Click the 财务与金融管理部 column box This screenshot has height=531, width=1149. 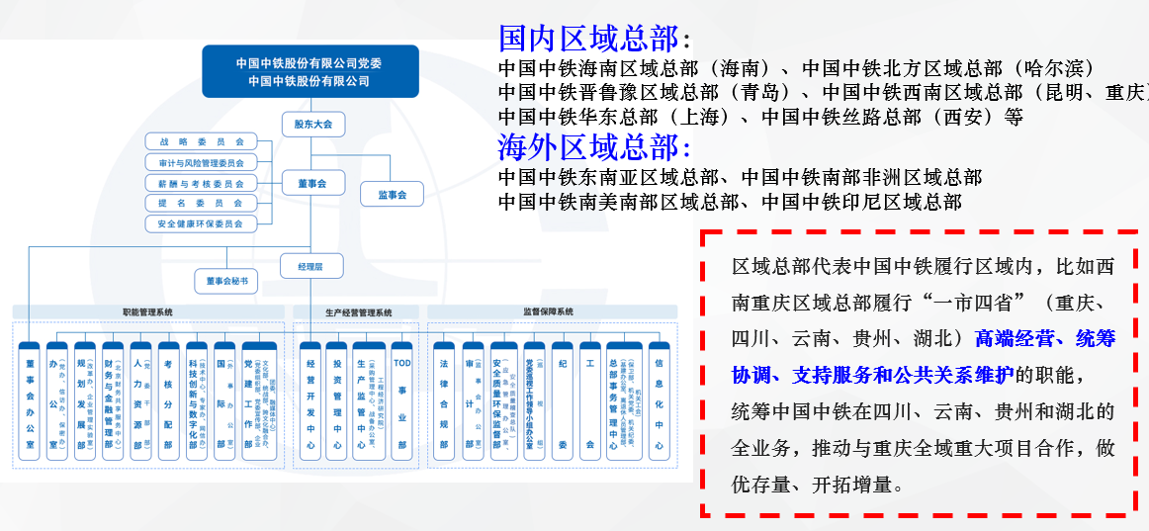pyautogui.click(x=113, y=401)
